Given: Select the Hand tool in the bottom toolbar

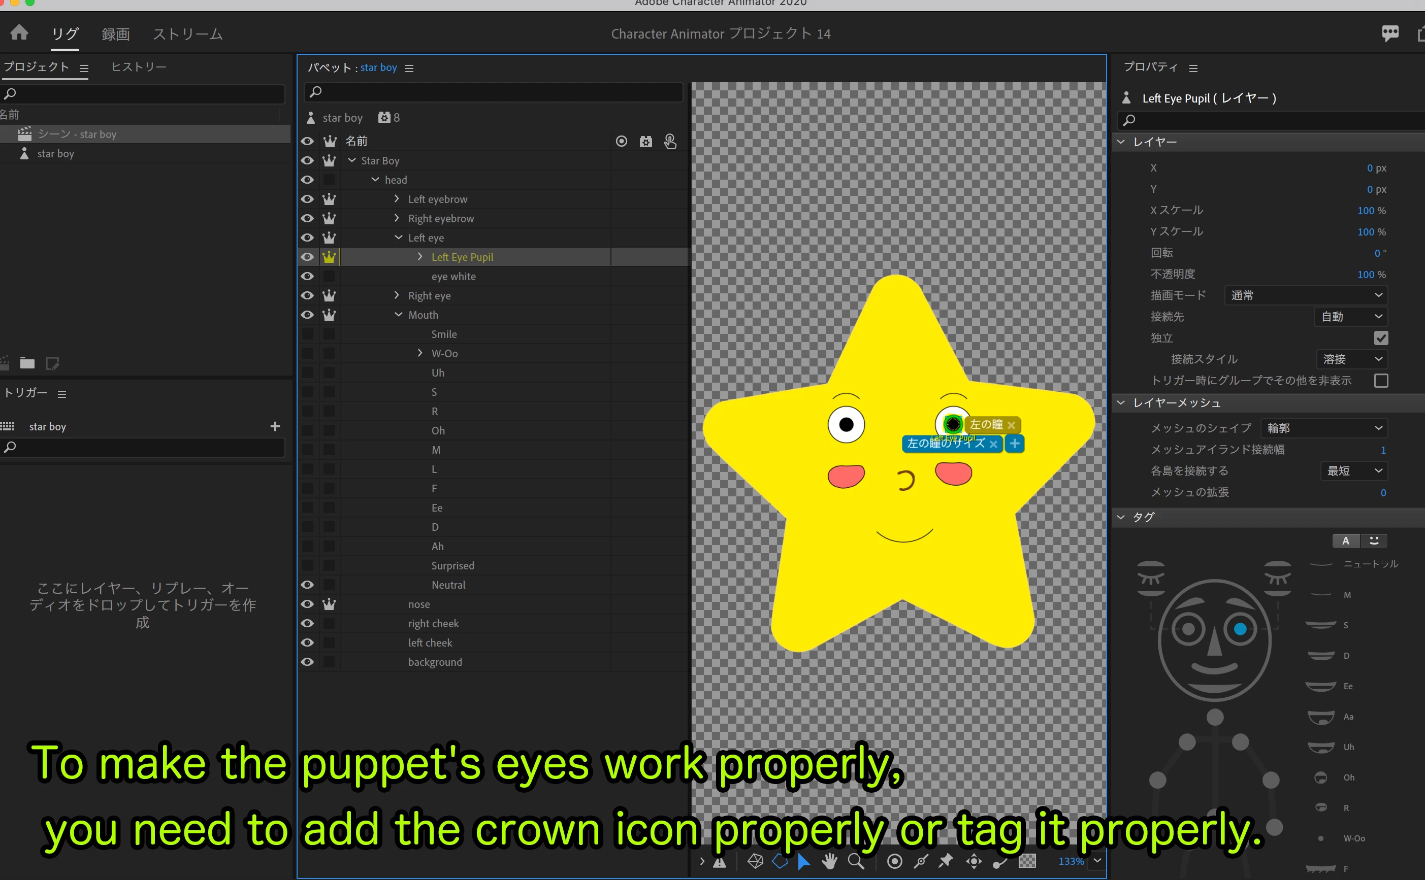Looking at the screenshot, I should pos(829,861).
